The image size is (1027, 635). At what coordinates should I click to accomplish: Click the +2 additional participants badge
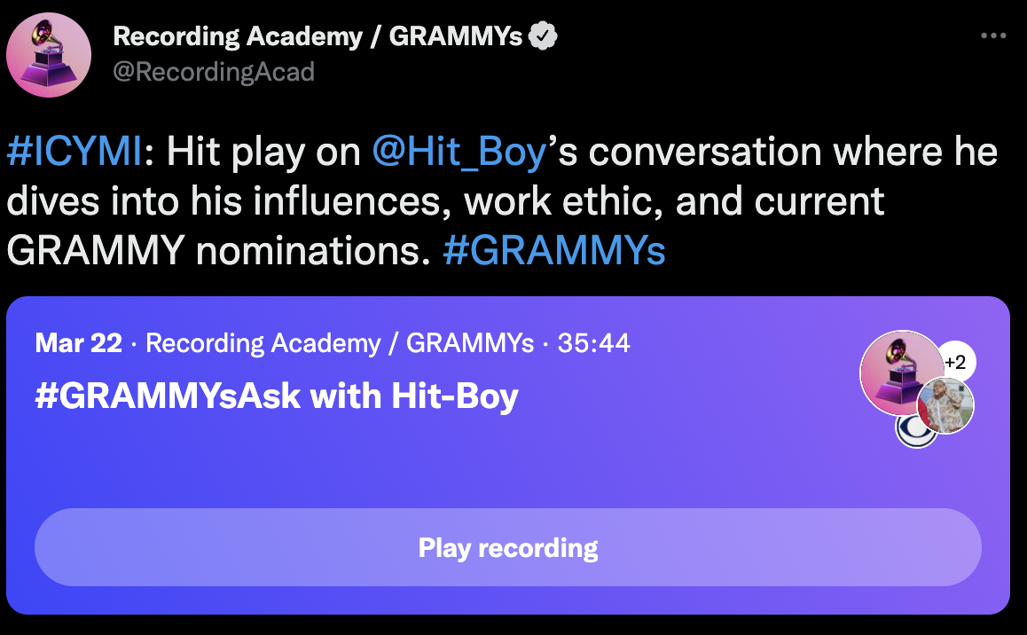tap(958, 361)
